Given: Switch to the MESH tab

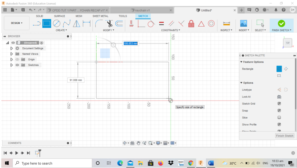Looking at the screenshot, I should click(79, 16).
